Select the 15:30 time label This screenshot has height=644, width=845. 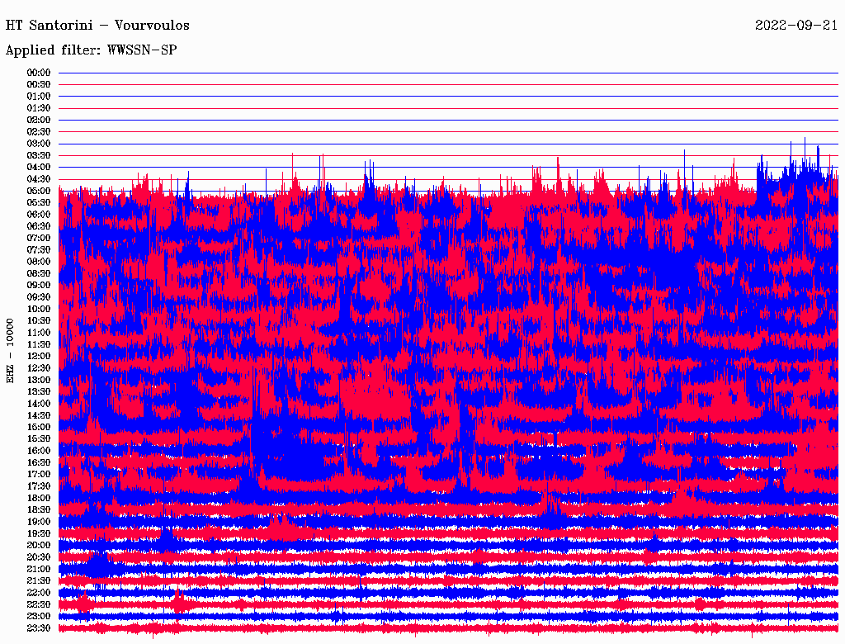coord(39,439)
